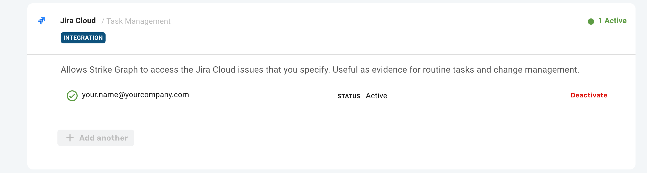Select the your.name@yourcompany.com account entry
Screen dimensions: 647x173
point(135,95)
